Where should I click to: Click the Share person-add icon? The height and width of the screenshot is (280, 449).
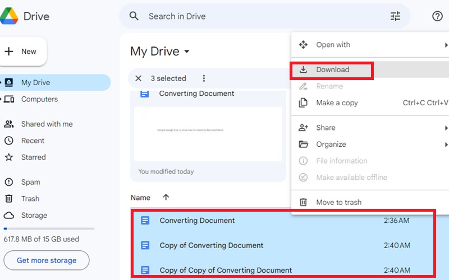point(303,128)
